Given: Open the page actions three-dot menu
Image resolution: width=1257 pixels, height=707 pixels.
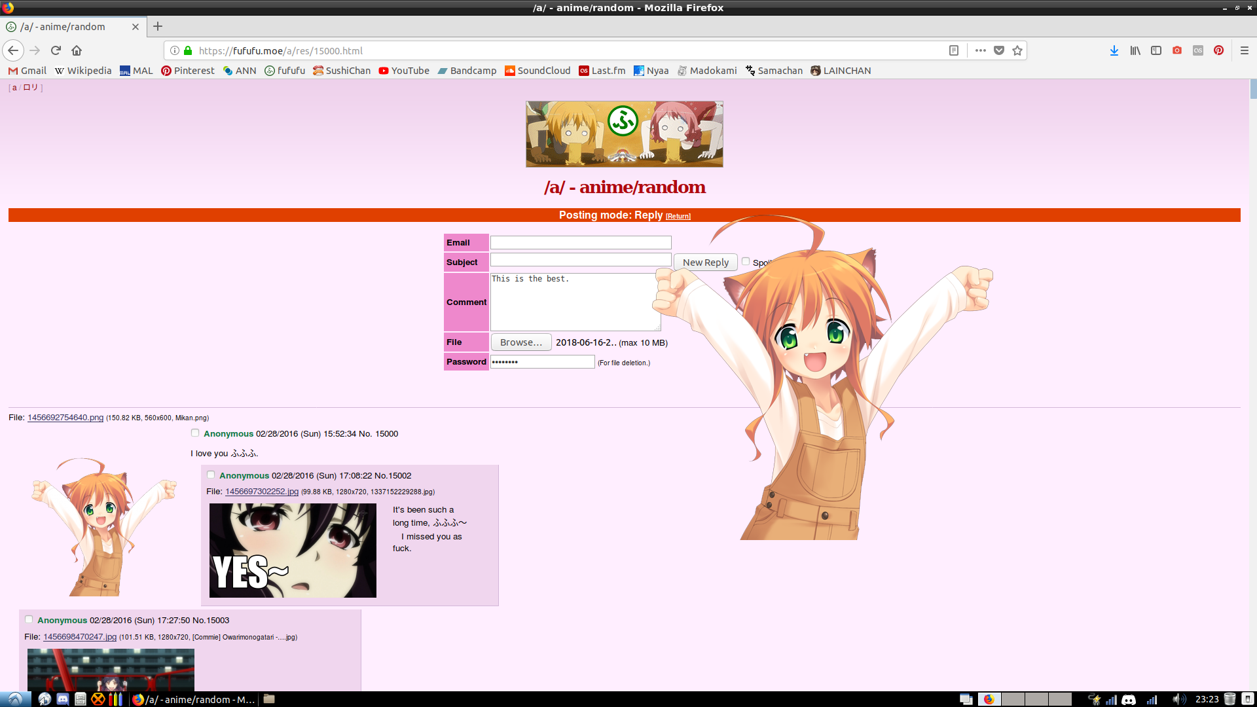Looking at the screenshot, I should [x=980, y=50].
